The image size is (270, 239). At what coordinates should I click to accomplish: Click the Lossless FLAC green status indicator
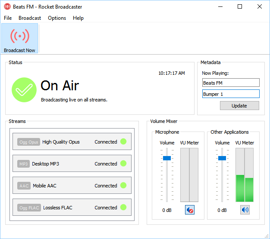[123, 207]
